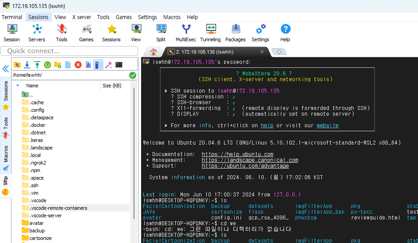Confirm the remote path with green check
This screenshot has width=418, height=243.
coord(133,75)
